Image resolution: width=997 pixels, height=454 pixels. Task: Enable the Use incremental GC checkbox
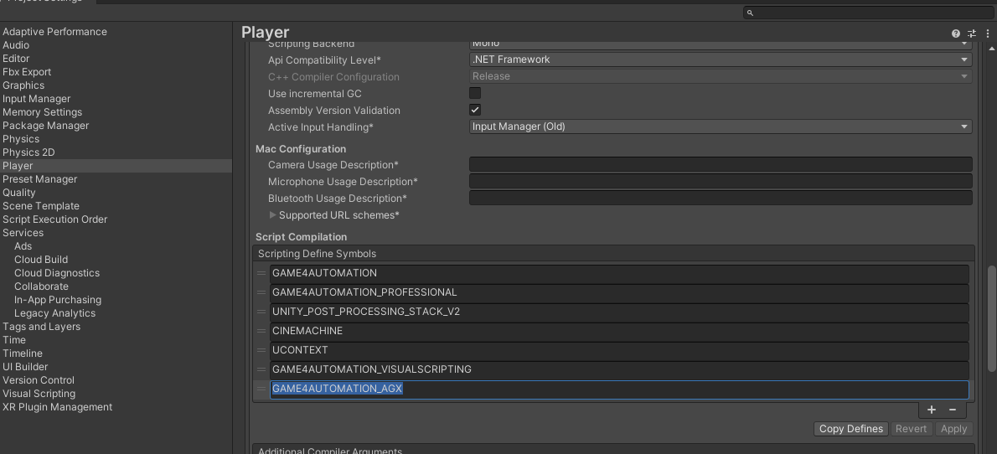coord(475,93)
